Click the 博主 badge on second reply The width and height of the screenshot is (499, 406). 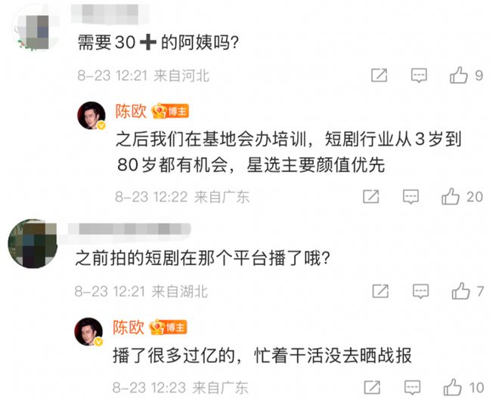coord(169,327)
